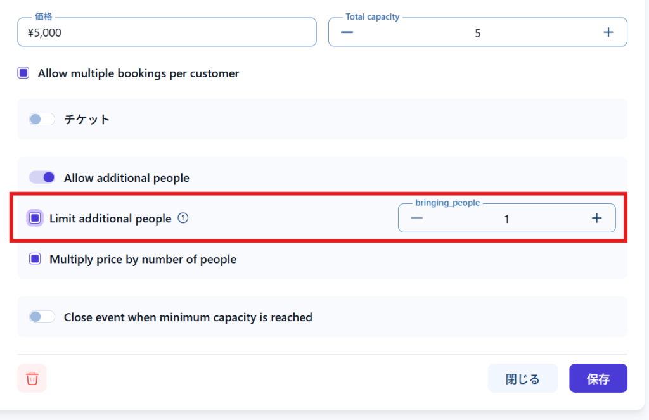This screenshot has width=649, height=420.
Task: Increase Total capacity with the plus icon
Action: [x=608, y=32]
